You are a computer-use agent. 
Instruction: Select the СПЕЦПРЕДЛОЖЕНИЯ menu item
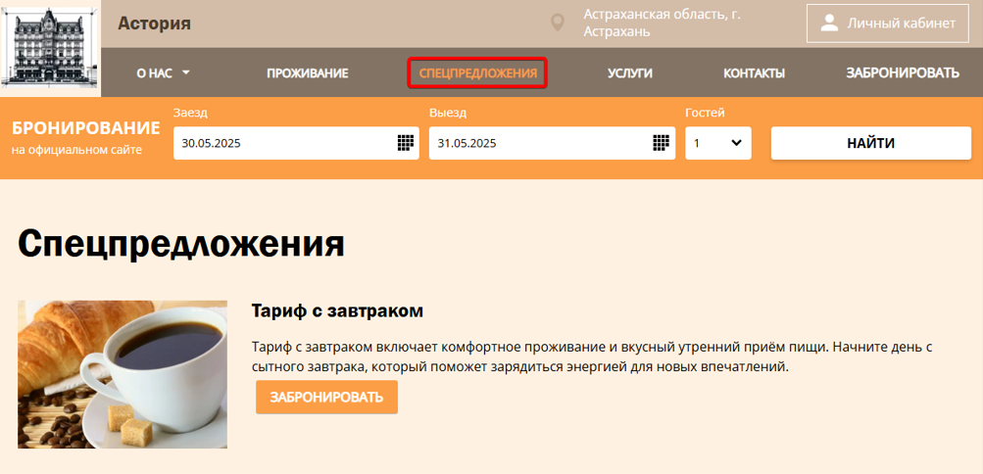click(477, 73)
